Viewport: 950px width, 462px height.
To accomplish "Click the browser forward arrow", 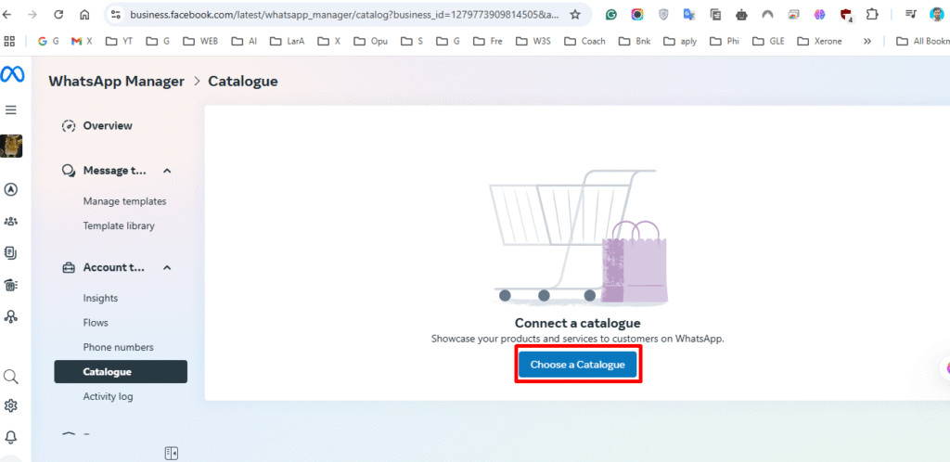I will tap(32, 15).
